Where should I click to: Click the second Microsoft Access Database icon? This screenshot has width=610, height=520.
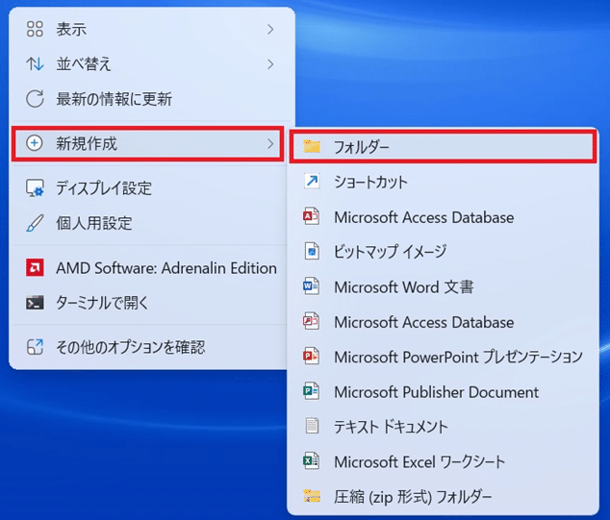(x=311, y=321)
